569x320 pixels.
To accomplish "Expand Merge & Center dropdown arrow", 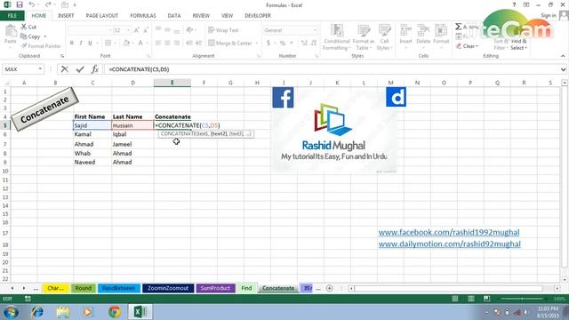I will tap(257, 44).
